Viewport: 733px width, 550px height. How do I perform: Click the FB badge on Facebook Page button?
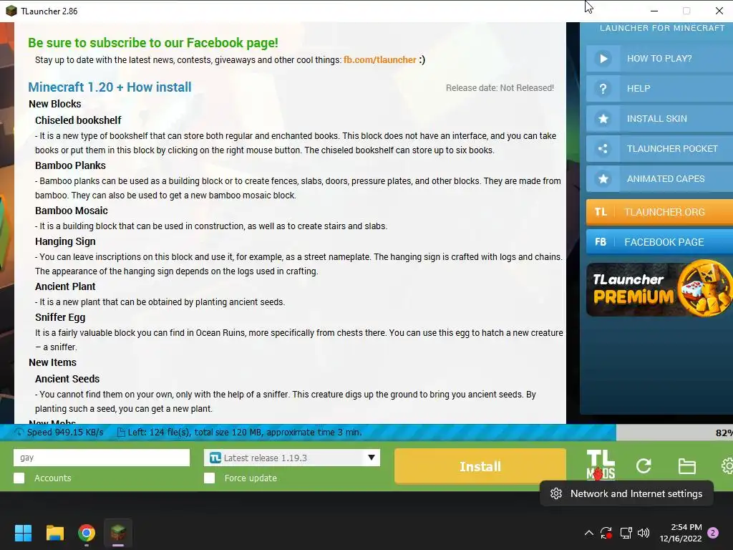click(x=601, y=242)
